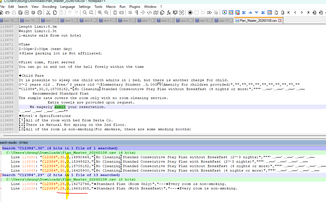Switch to the new 15 tab
The image size is (326, 202).
(29, 21)
